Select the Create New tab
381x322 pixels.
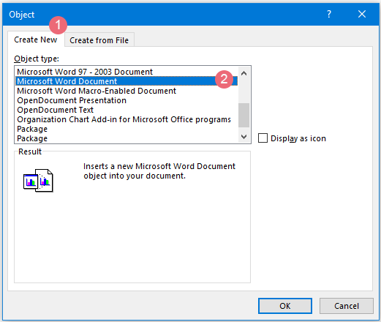point(36,40)
